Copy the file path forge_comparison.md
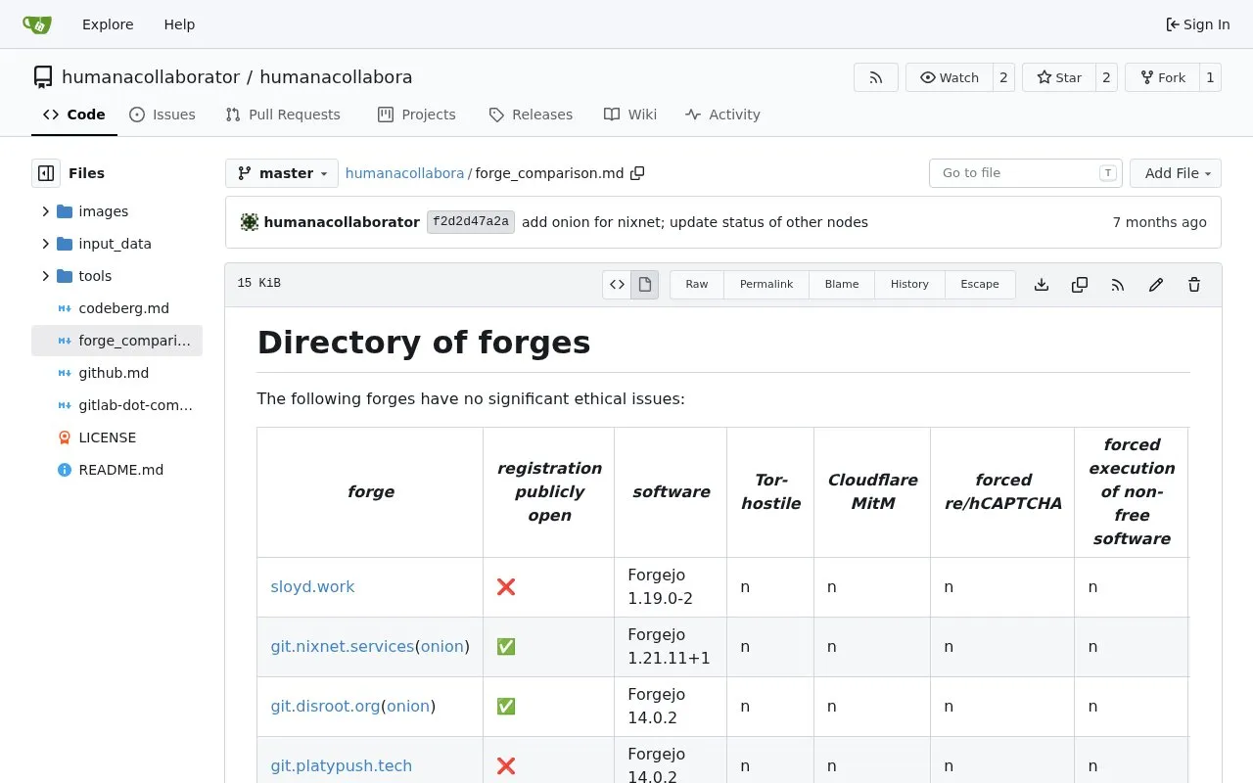 pos(637,173)
